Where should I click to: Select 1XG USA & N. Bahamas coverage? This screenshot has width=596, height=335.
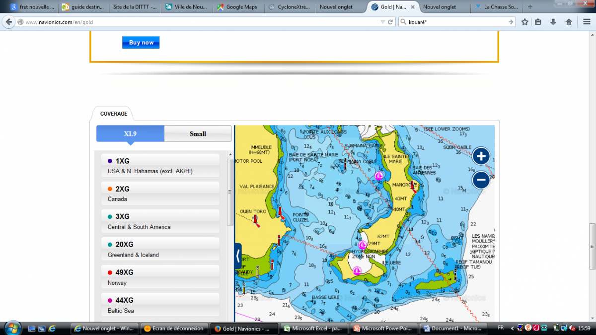pos(160,166)
